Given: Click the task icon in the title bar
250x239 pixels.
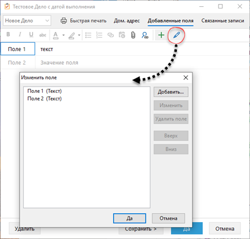Looking at the screenshot, I should click(x=7, y=6).
